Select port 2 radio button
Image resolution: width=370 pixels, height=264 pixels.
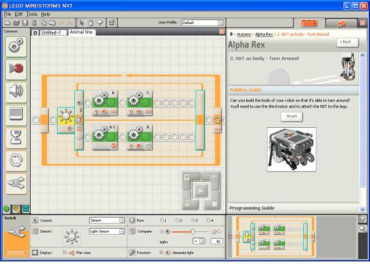point(177,220)
